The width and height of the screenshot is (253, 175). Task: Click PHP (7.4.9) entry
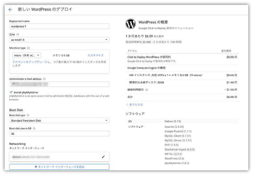[x=172, y=145]
